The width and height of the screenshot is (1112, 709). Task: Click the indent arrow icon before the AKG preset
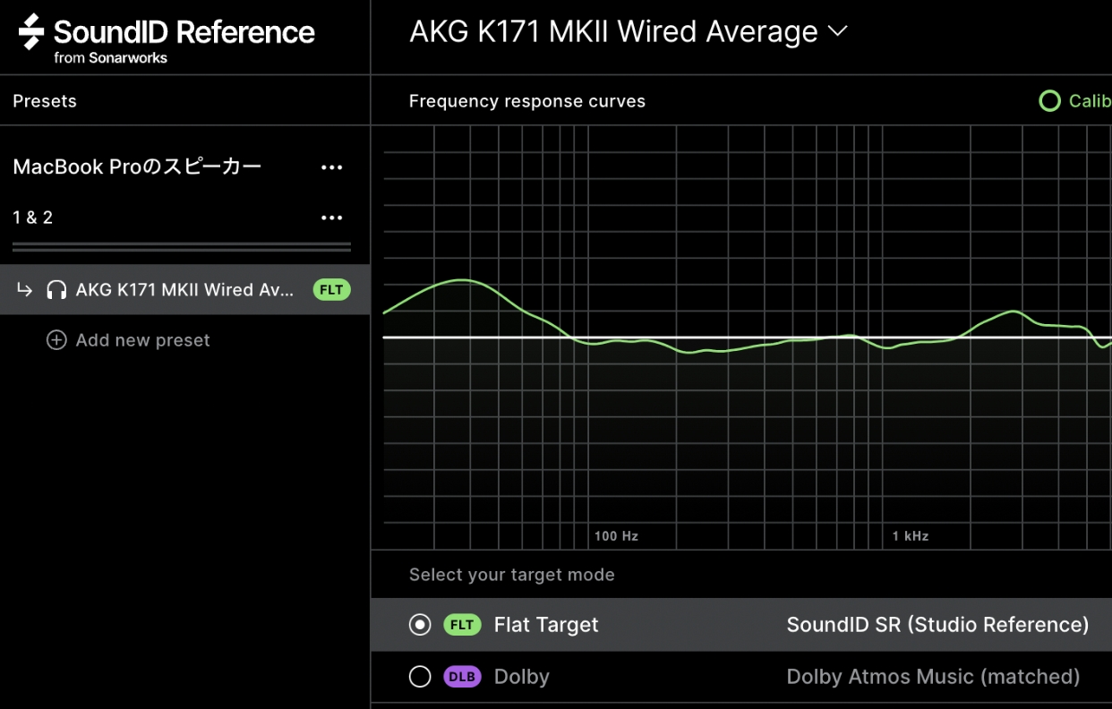click(x=25, y=290)
